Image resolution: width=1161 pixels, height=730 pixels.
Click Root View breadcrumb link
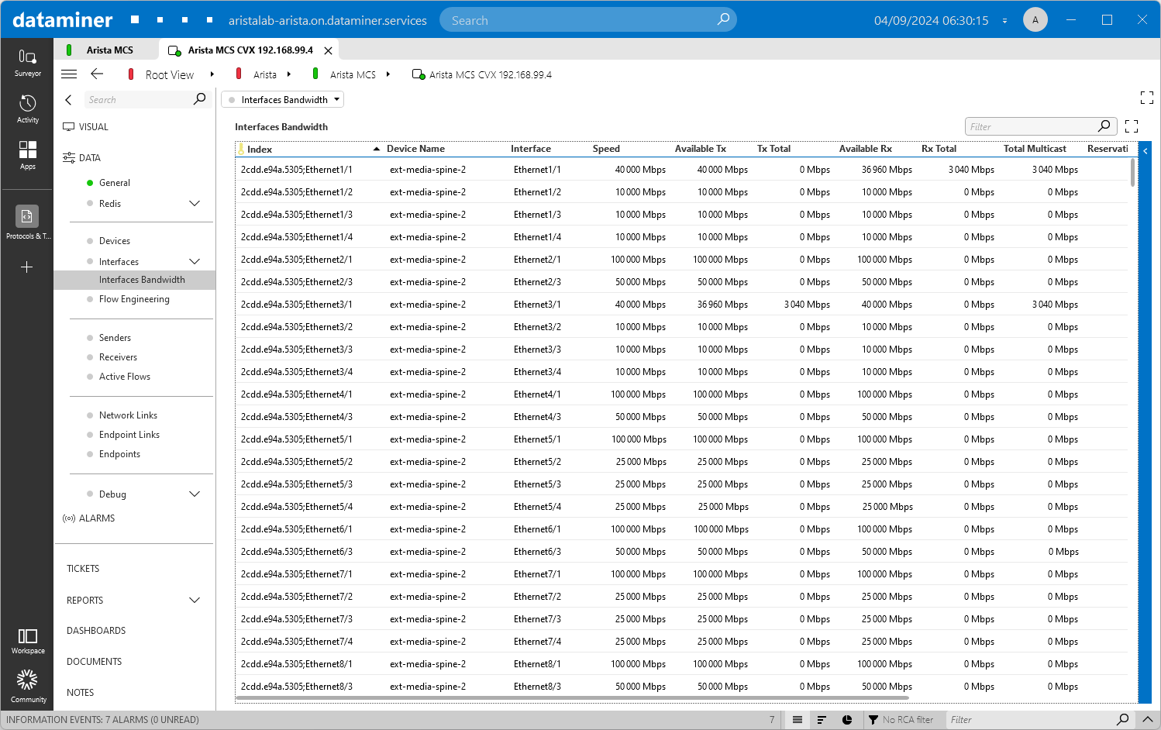click(x=170, y=75)
